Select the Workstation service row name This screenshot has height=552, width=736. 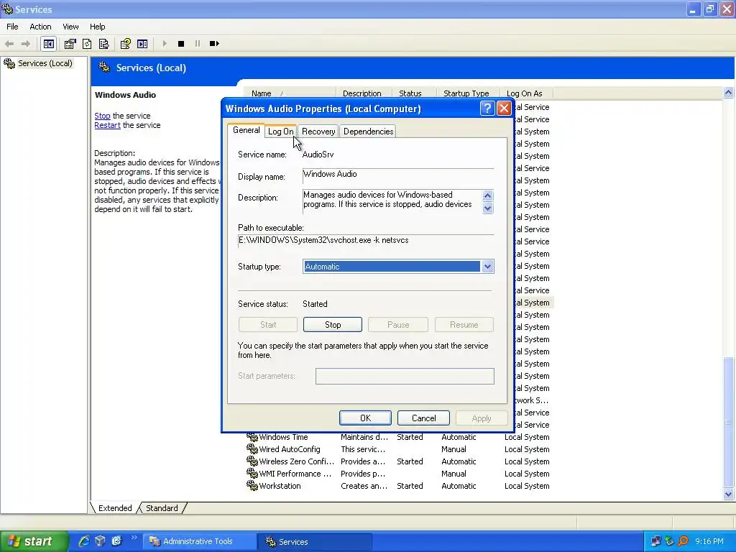point(280,486)
